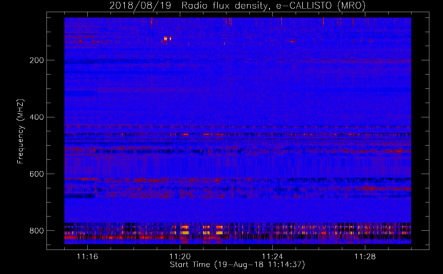Click the "600" frequency tick label
The width and height of the screenshot is (443, 274).
pyautogui.click(x=36, y=174)
